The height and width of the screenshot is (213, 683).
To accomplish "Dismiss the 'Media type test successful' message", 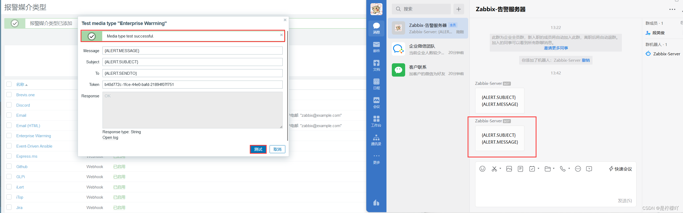I will coord(281,35).
